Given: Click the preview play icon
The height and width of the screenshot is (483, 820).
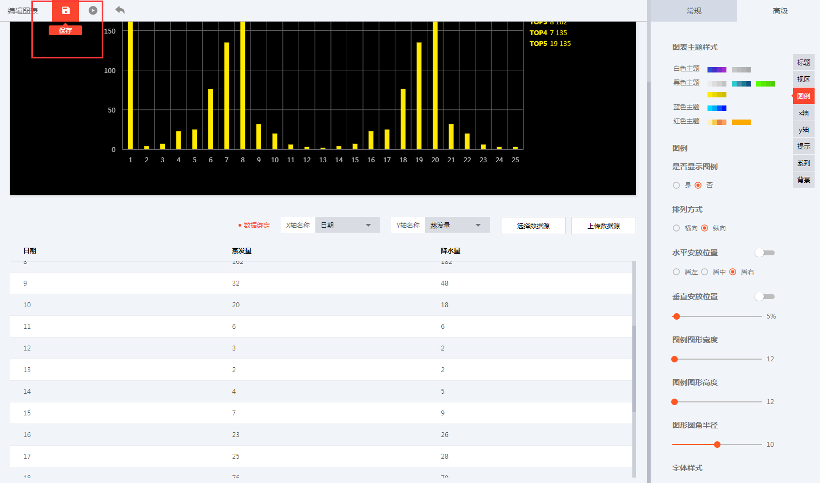Looking at the screenshot, I should click(x=93, y=10).
